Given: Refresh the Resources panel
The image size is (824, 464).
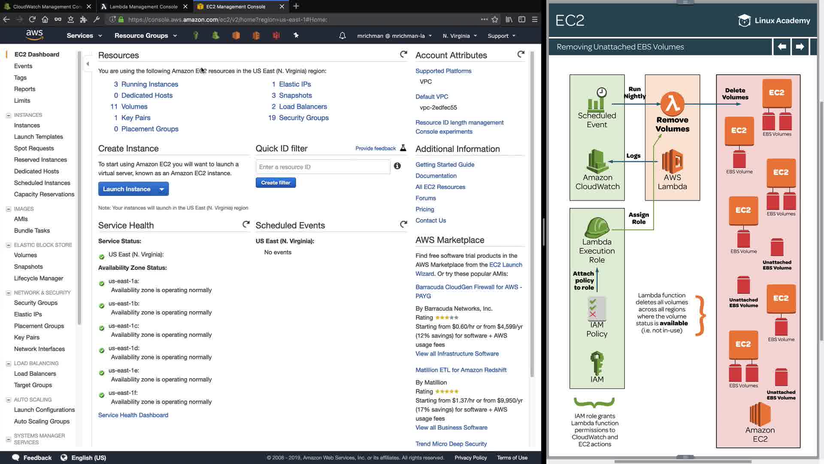Looking at the screenshot, I should pyautogui.click(x=403, y=54).
